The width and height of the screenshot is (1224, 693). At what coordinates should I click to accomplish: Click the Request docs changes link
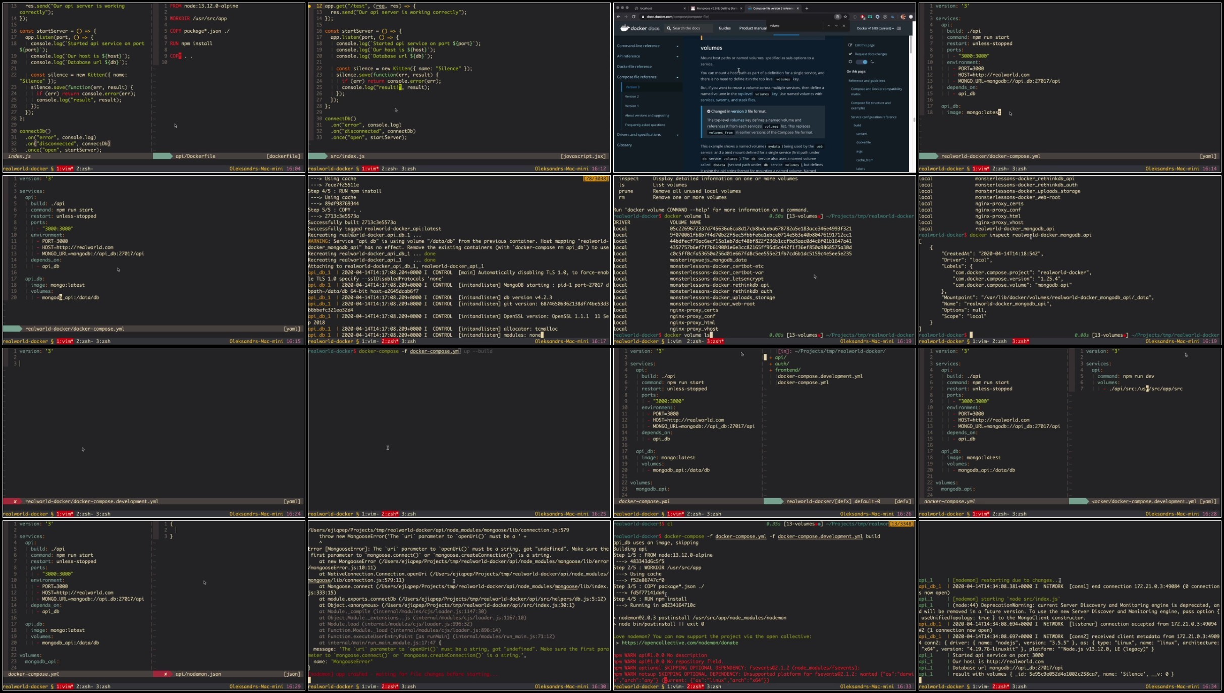point(871,54)
